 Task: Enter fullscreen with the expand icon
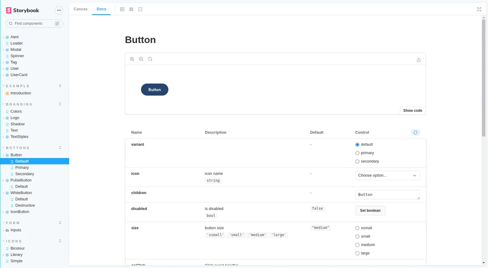[479, 9]
